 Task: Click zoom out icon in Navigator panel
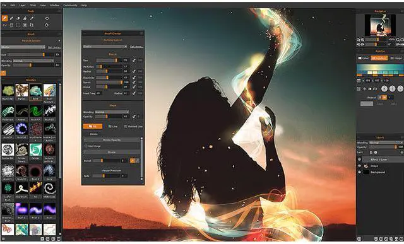[359, 40]
